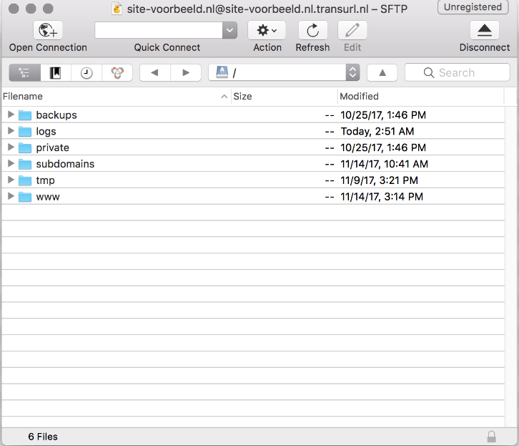Click into the Quick Connect field
The width and height of the screenshot is (519, 446).
click(159, 31)
